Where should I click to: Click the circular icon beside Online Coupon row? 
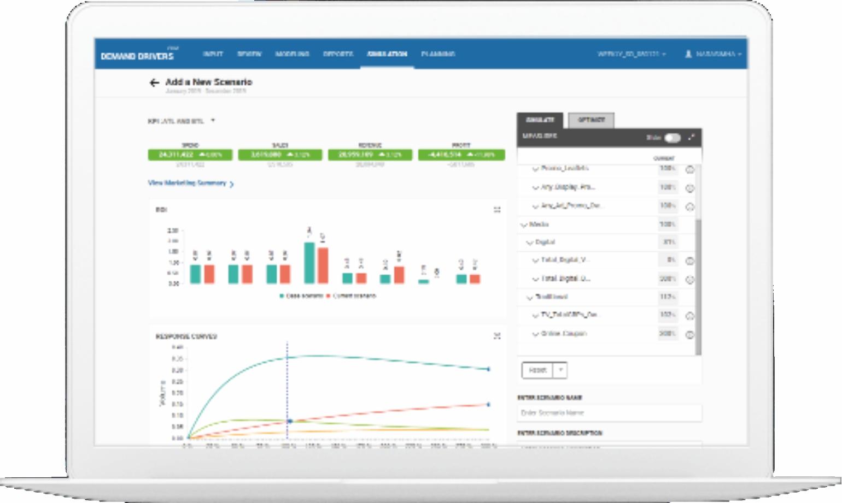point(690,334)
